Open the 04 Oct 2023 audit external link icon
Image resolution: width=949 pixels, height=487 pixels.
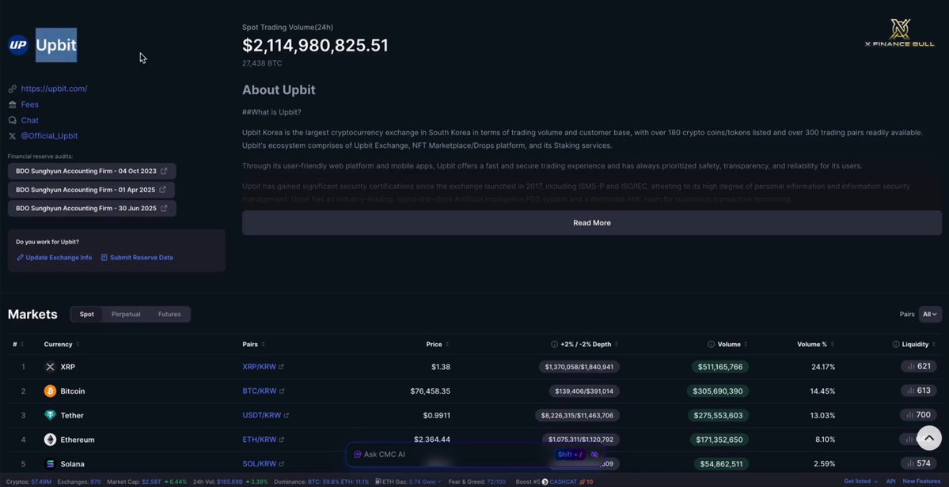[163, 171]
